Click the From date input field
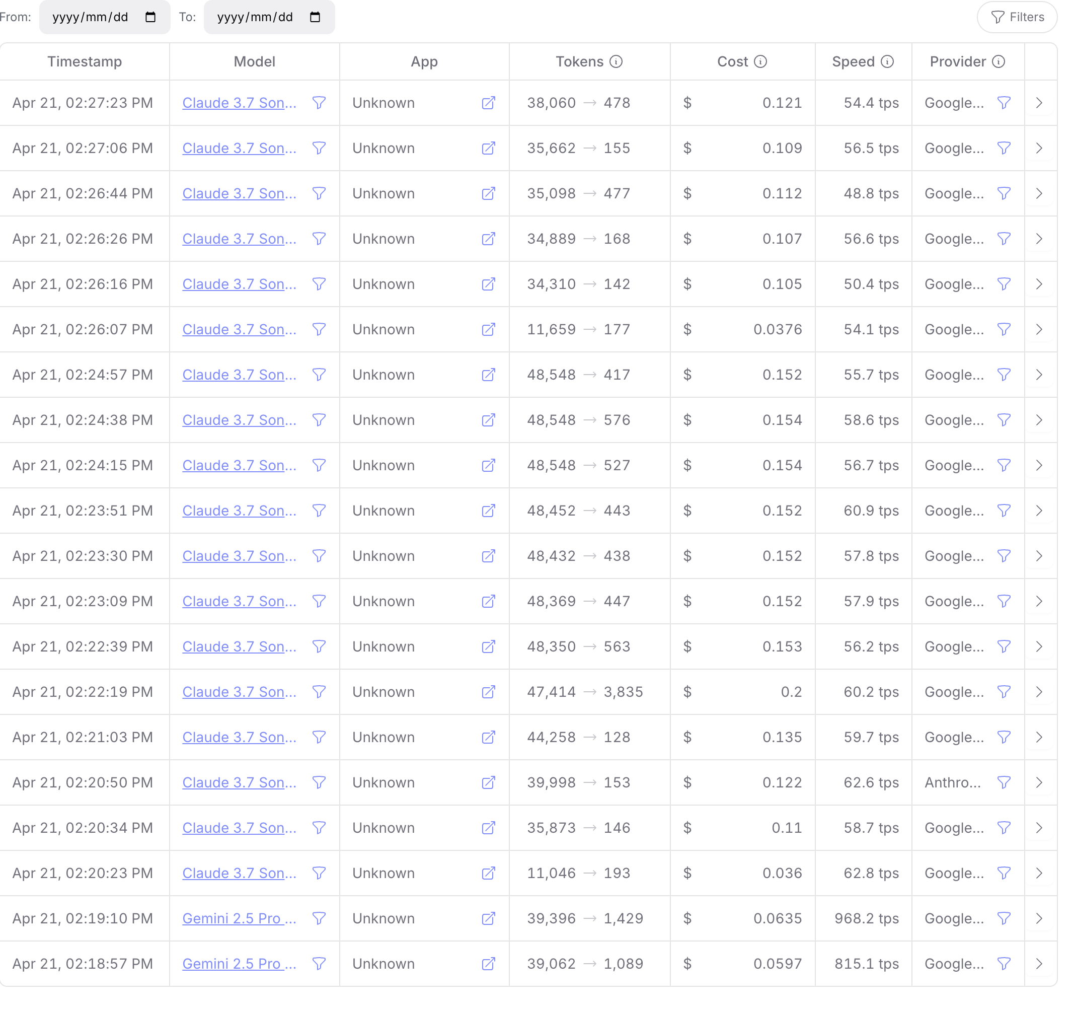The image size is (1074, 1012). coord(104,17)
